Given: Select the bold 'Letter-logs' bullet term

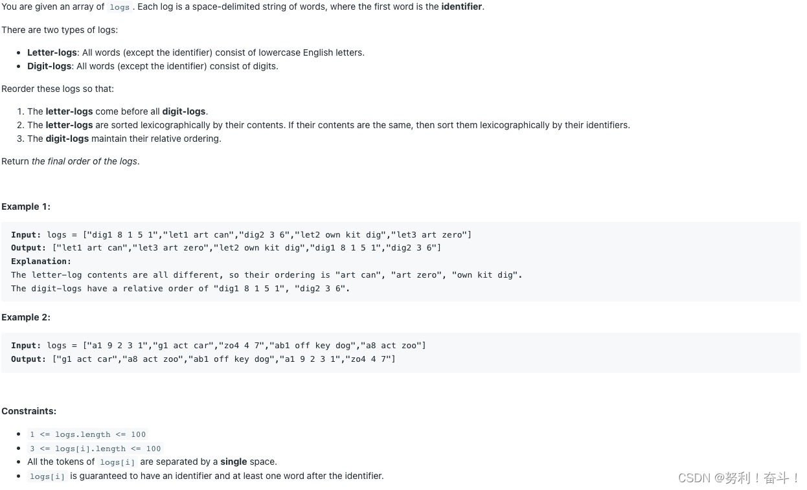Looking at the screenshot, I should (x=52, y=52).
